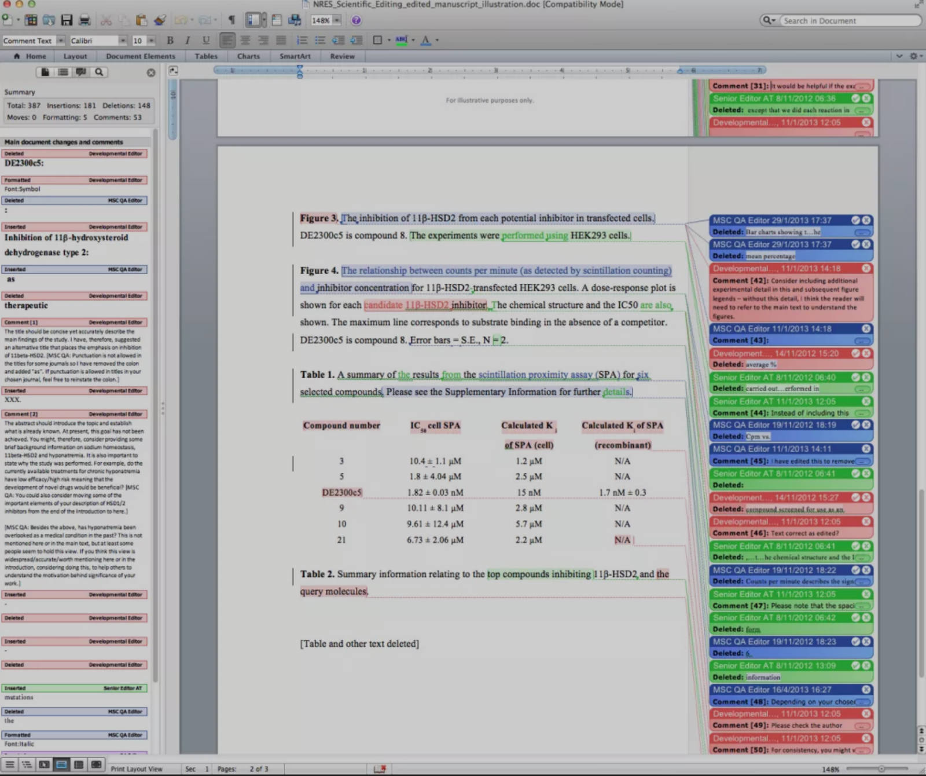926x776 pixels.
Task: Accept the Senior Editor 8/11/2012 06:36 deletion
Action: tap(855, 98)
